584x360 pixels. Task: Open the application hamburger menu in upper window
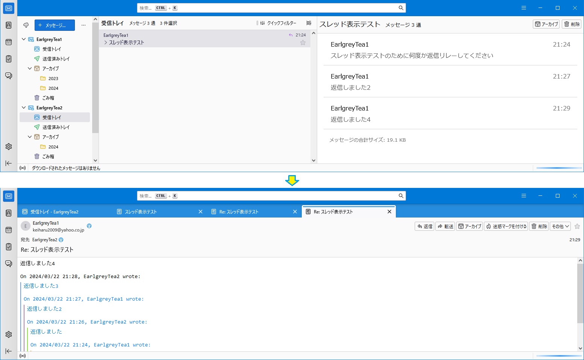point(523,8)
